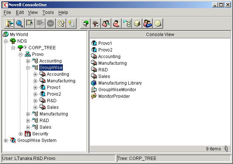The height and width of the screenshot is (164, 233).
Task: Open the Tools menu
Action: tap(48, 13)
